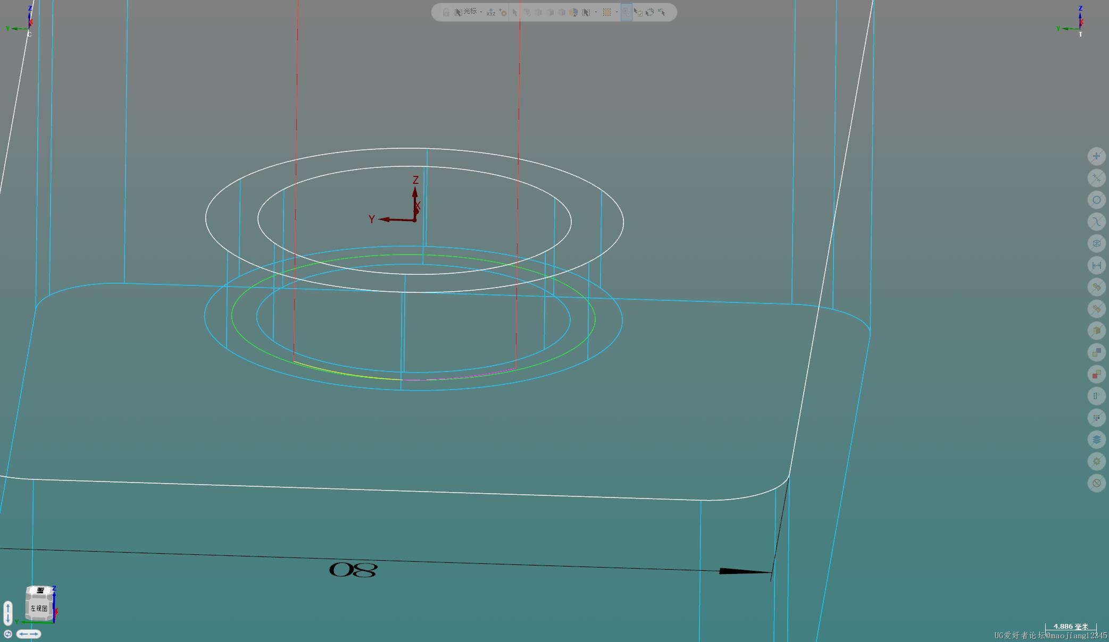1109x642 pixels.
Task: Click the top-right T coordinate triad
Action: tap(1071, 22)
